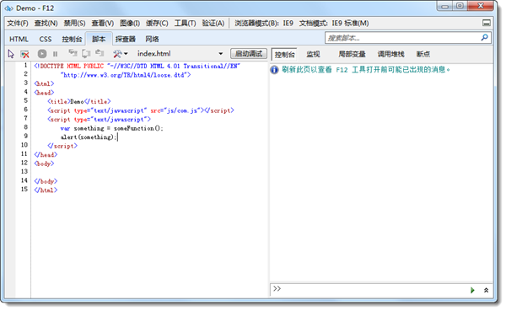Open the 图像(I) menu
506x311 pixels.
(x=130, y=24)
